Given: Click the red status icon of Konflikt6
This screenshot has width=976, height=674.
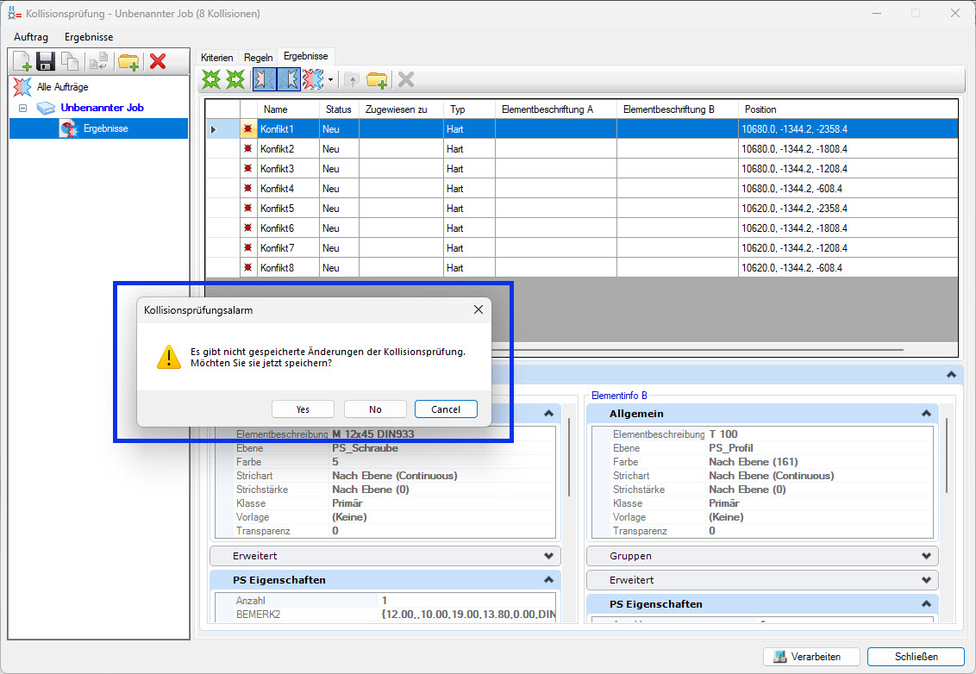Looking at the screenshot, I should click(x=248, y=228).
